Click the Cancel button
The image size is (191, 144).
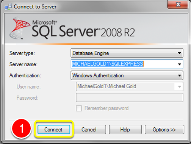(x=89, y=130)
